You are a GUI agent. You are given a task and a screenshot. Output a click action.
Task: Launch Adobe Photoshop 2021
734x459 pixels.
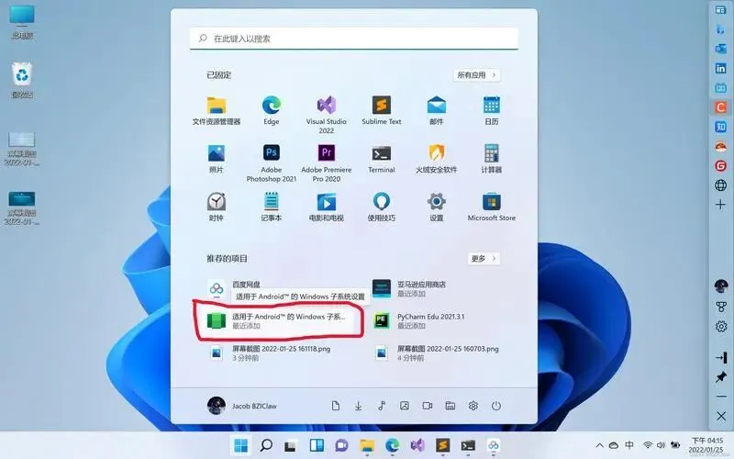[x=271, y=163]
